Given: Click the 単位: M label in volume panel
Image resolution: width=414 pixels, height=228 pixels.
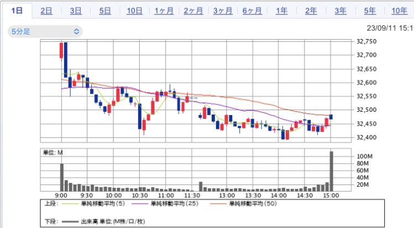Looking at the screenshot, I should click(x=53, y=153).
